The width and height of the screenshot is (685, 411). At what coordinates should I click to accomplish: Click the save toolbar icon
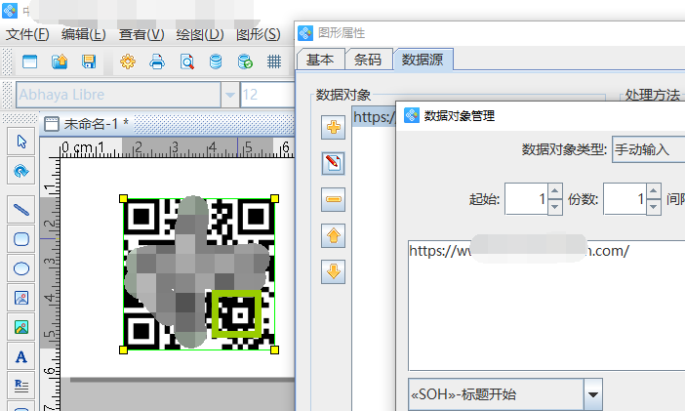(x=89, y=62)
